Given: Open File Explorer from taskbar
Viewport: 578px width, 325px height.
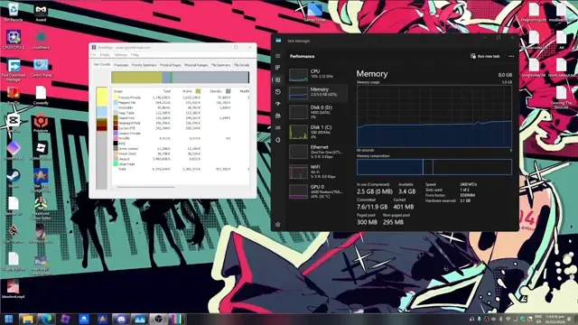Looking at the screenshot, I should click(x=27, y=319).
